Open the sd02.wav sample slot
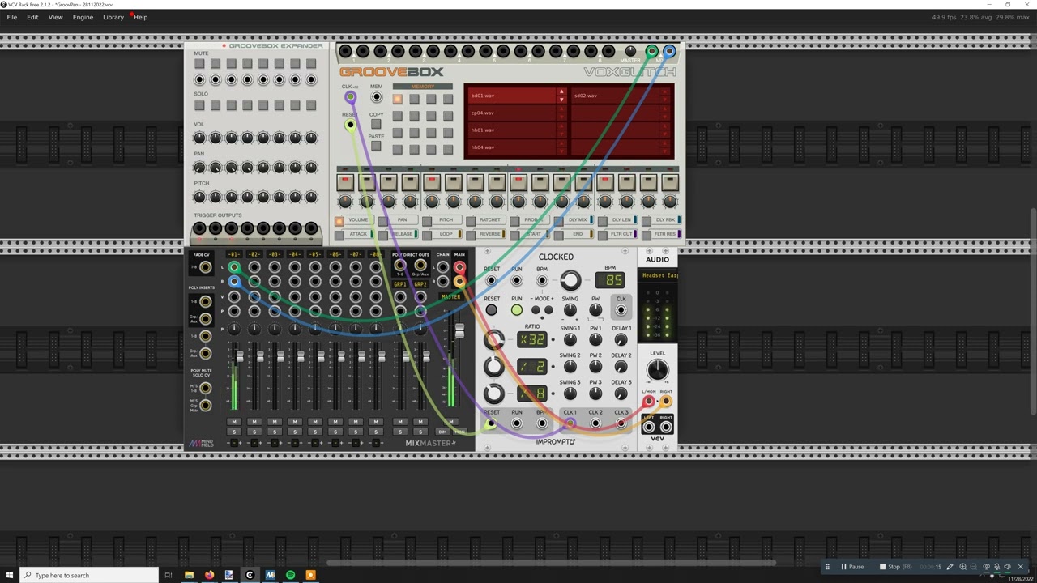 [616, 96]
